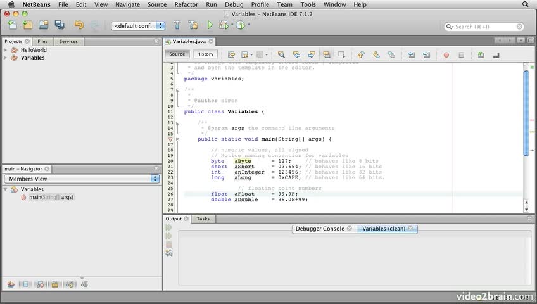Click the Next Bookmark editor icon
This screenshot has width=537, height=304.
click(376, 54)
